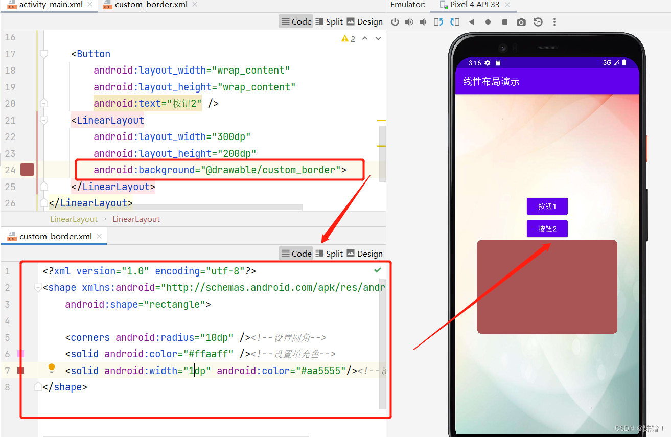671x437 pixels.
Task: Click the yellow warning indicator showing 2
Action: tap(349, 39)
